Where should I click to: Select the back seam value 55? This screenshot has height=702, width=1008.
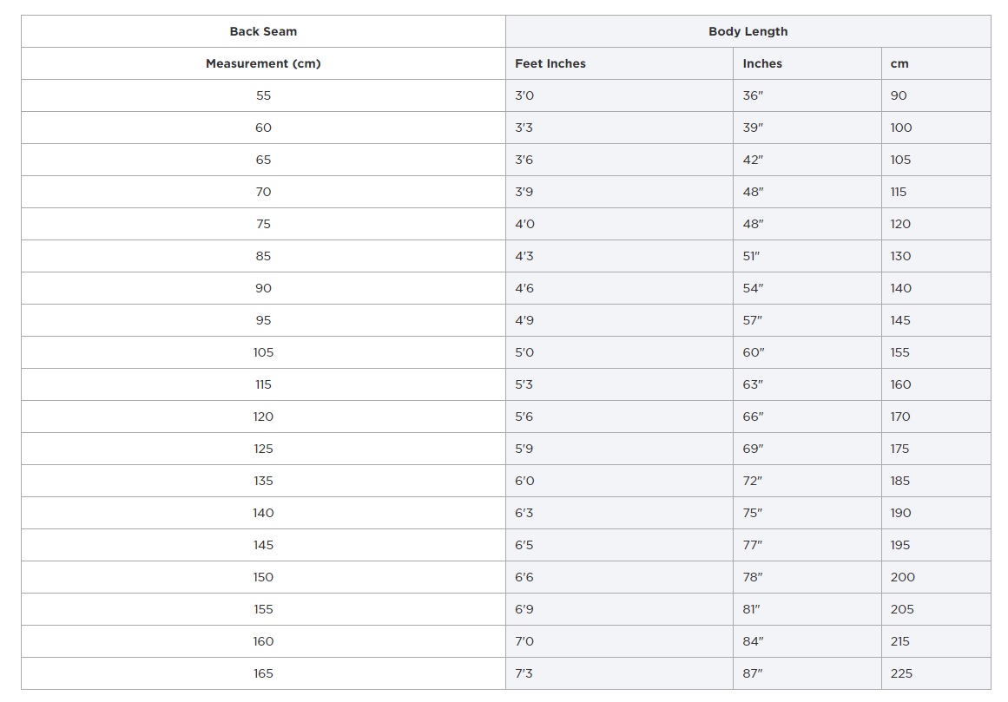click(x=264, y=95)
